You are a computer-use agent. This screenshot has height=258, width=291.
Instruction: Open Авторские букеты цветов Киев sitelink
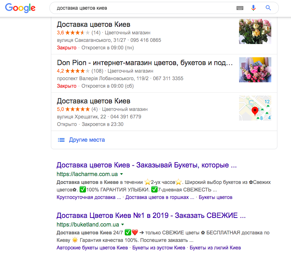(92, 248)
